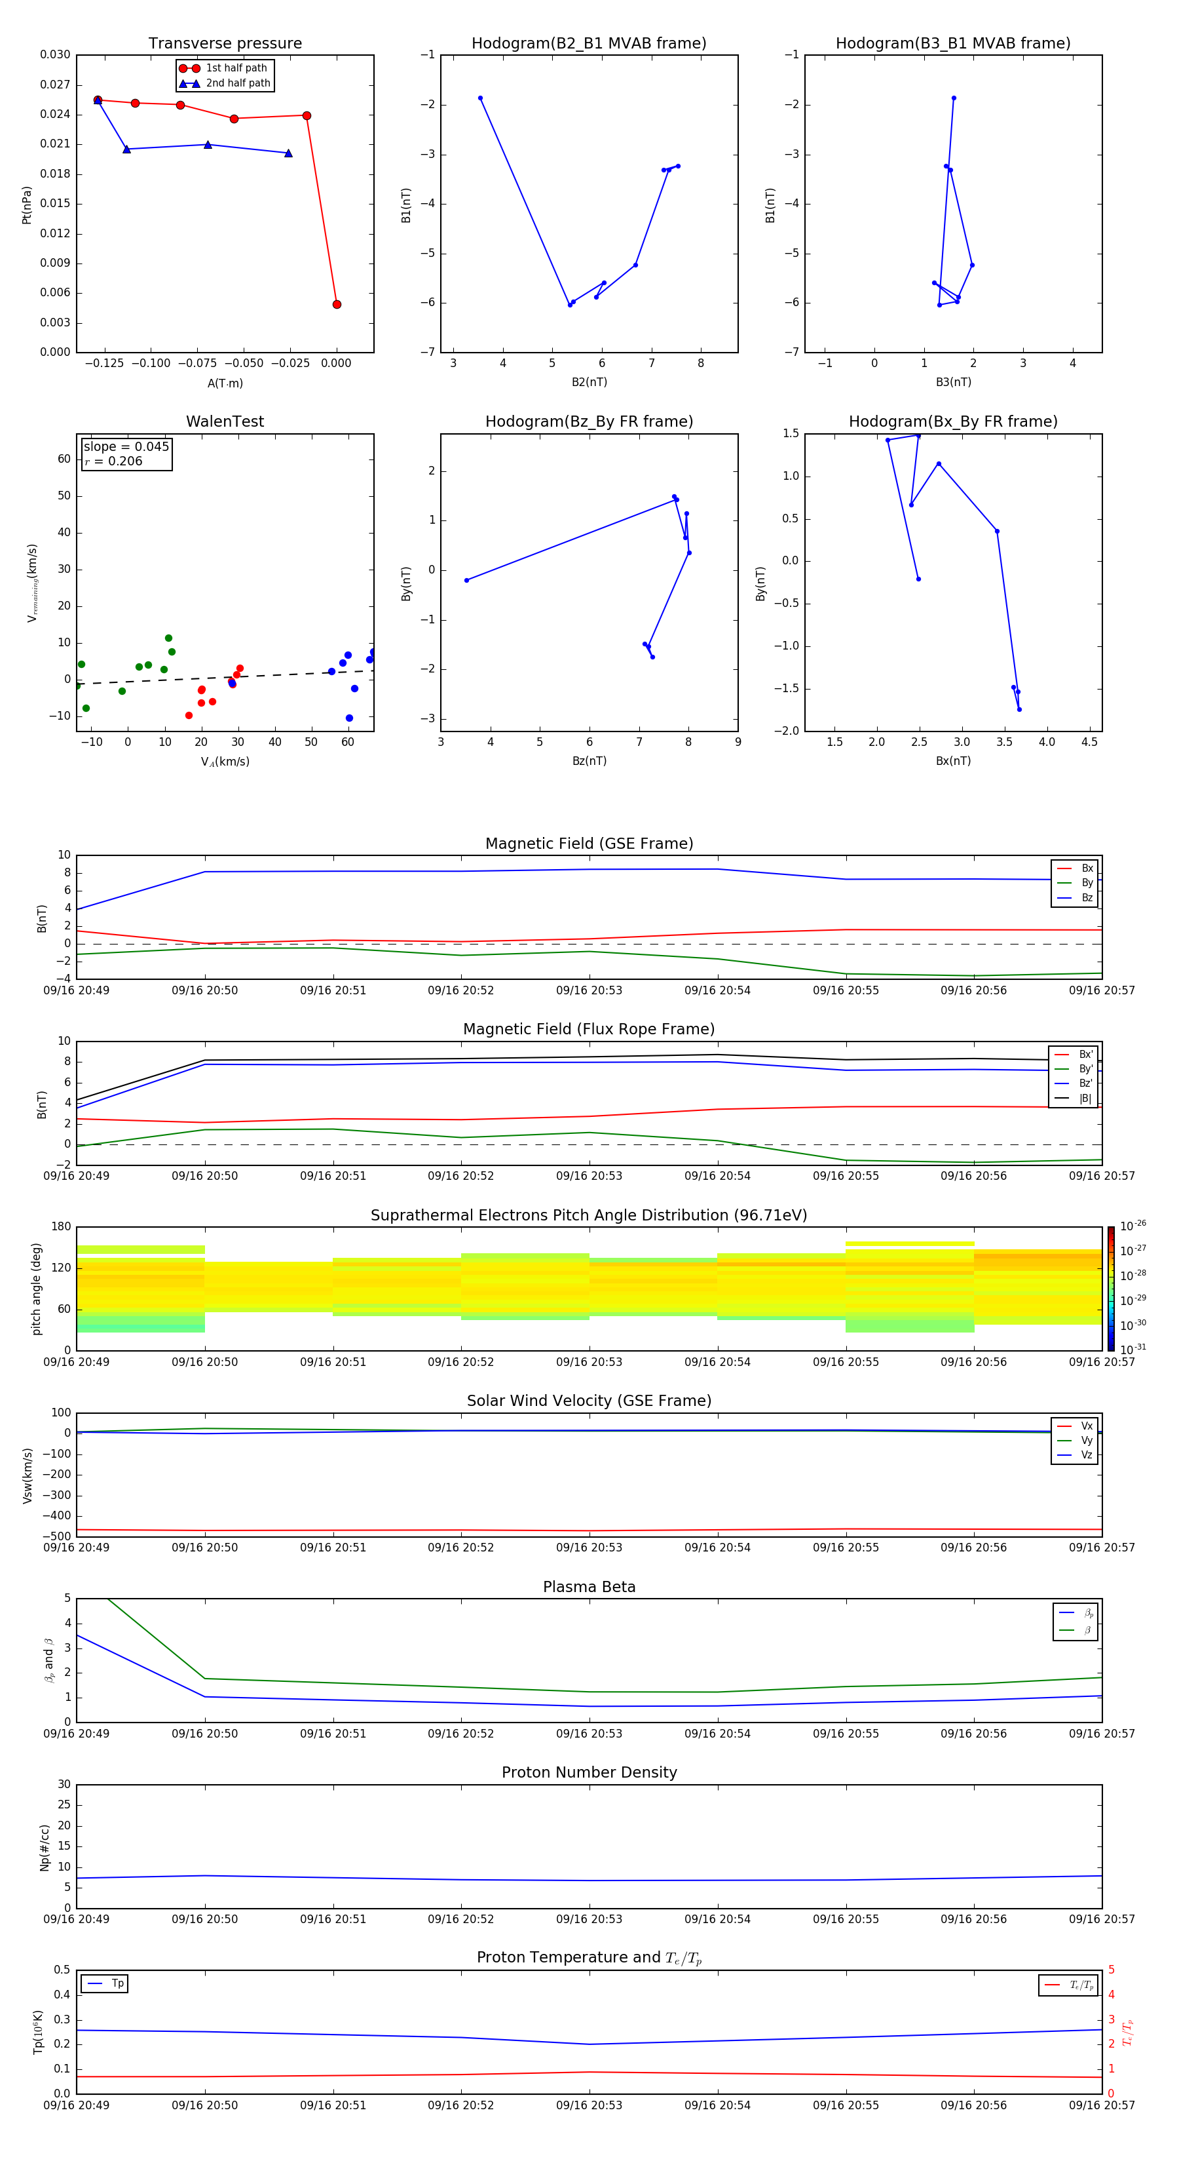Image resolution: width=1179 pixels, height=2163 pixels.
Task: Click the 'slope = 0.045' annotation
Action: tap(126, 447)
